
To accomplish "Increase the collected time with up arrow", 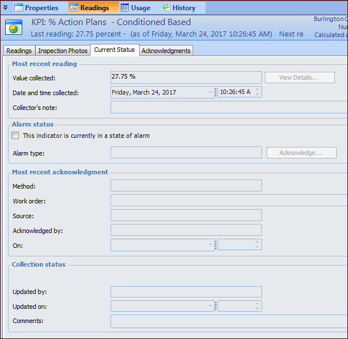I will pyautogui.click(x=257, y=89).
